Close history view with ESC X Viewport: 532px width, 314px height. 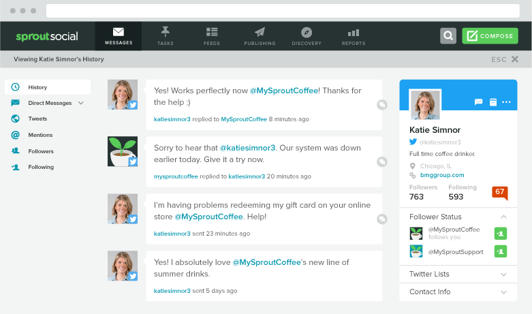point(505,59)
